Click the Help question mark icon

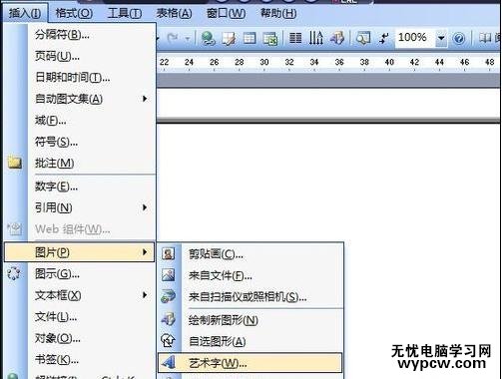tap(459, 39)
